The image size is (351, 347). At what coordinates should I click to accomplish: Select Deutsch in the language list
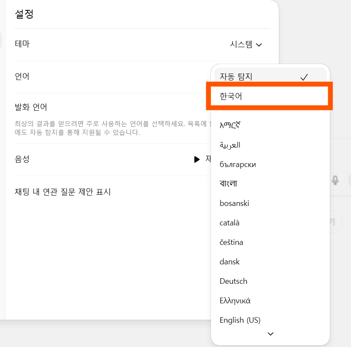[x=233, y=281]
